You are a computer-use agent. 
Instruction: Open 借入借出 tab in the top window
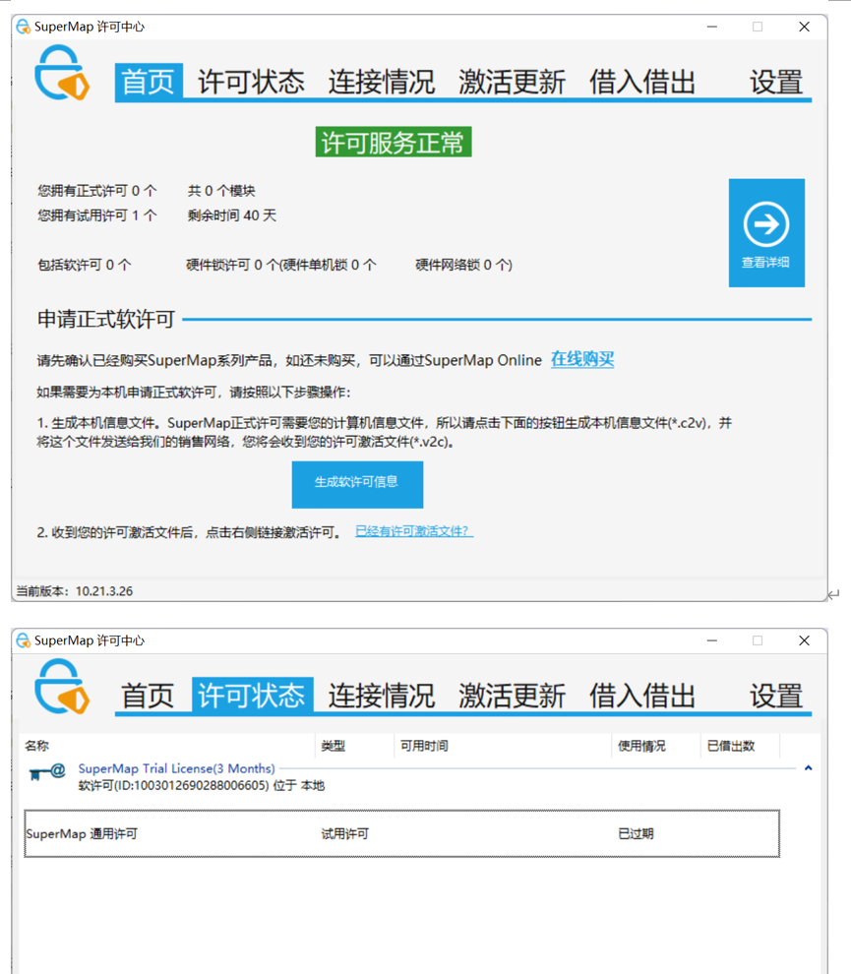(x=642, y=82)
